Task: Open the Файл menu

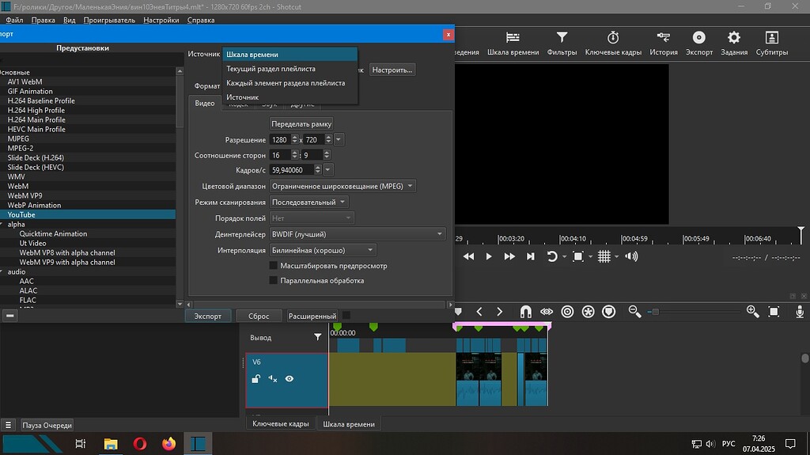Action: [14, 20]
